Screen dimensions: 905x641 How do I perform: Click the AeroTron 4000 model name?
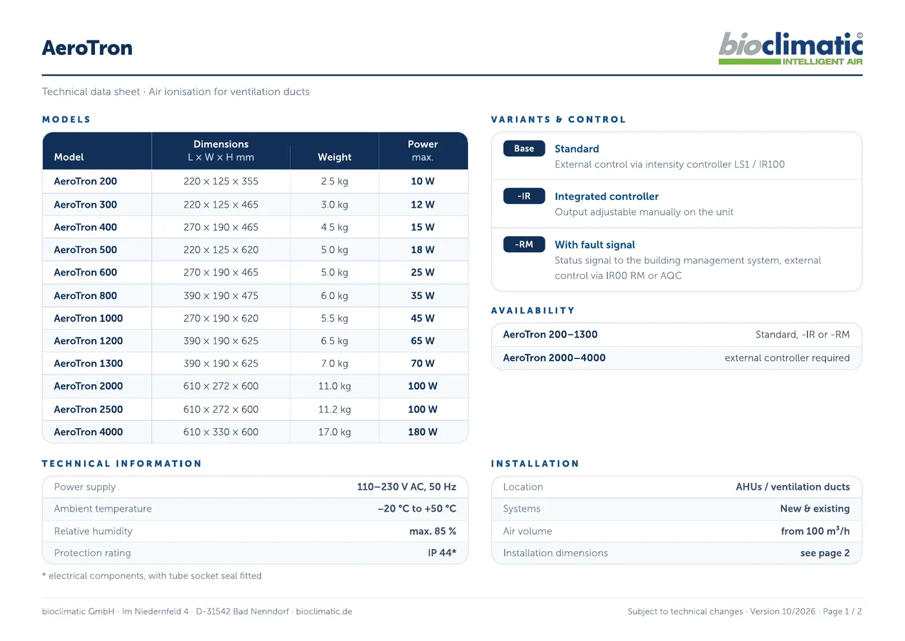89,432
